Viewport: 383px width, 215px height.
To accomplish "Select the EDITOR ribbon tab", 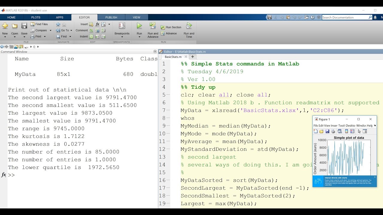I will [x=84, y=17].
